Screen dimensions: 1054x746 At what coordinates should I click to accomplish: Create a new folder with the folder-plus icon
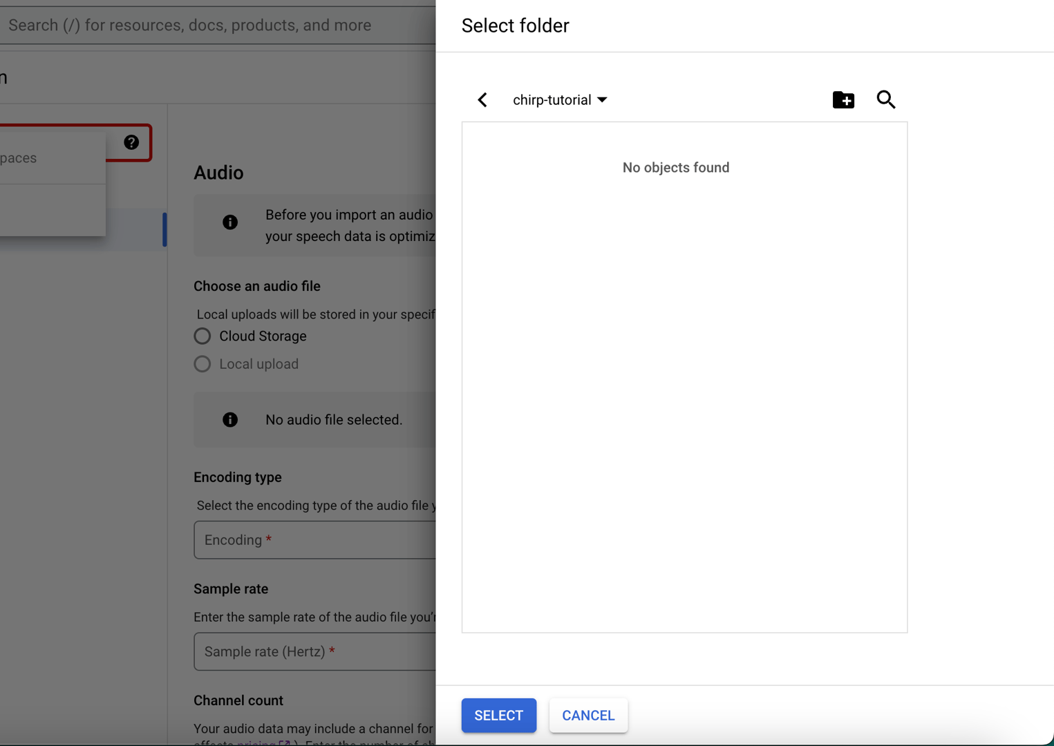pyautogui.click(x=843, y=100)
